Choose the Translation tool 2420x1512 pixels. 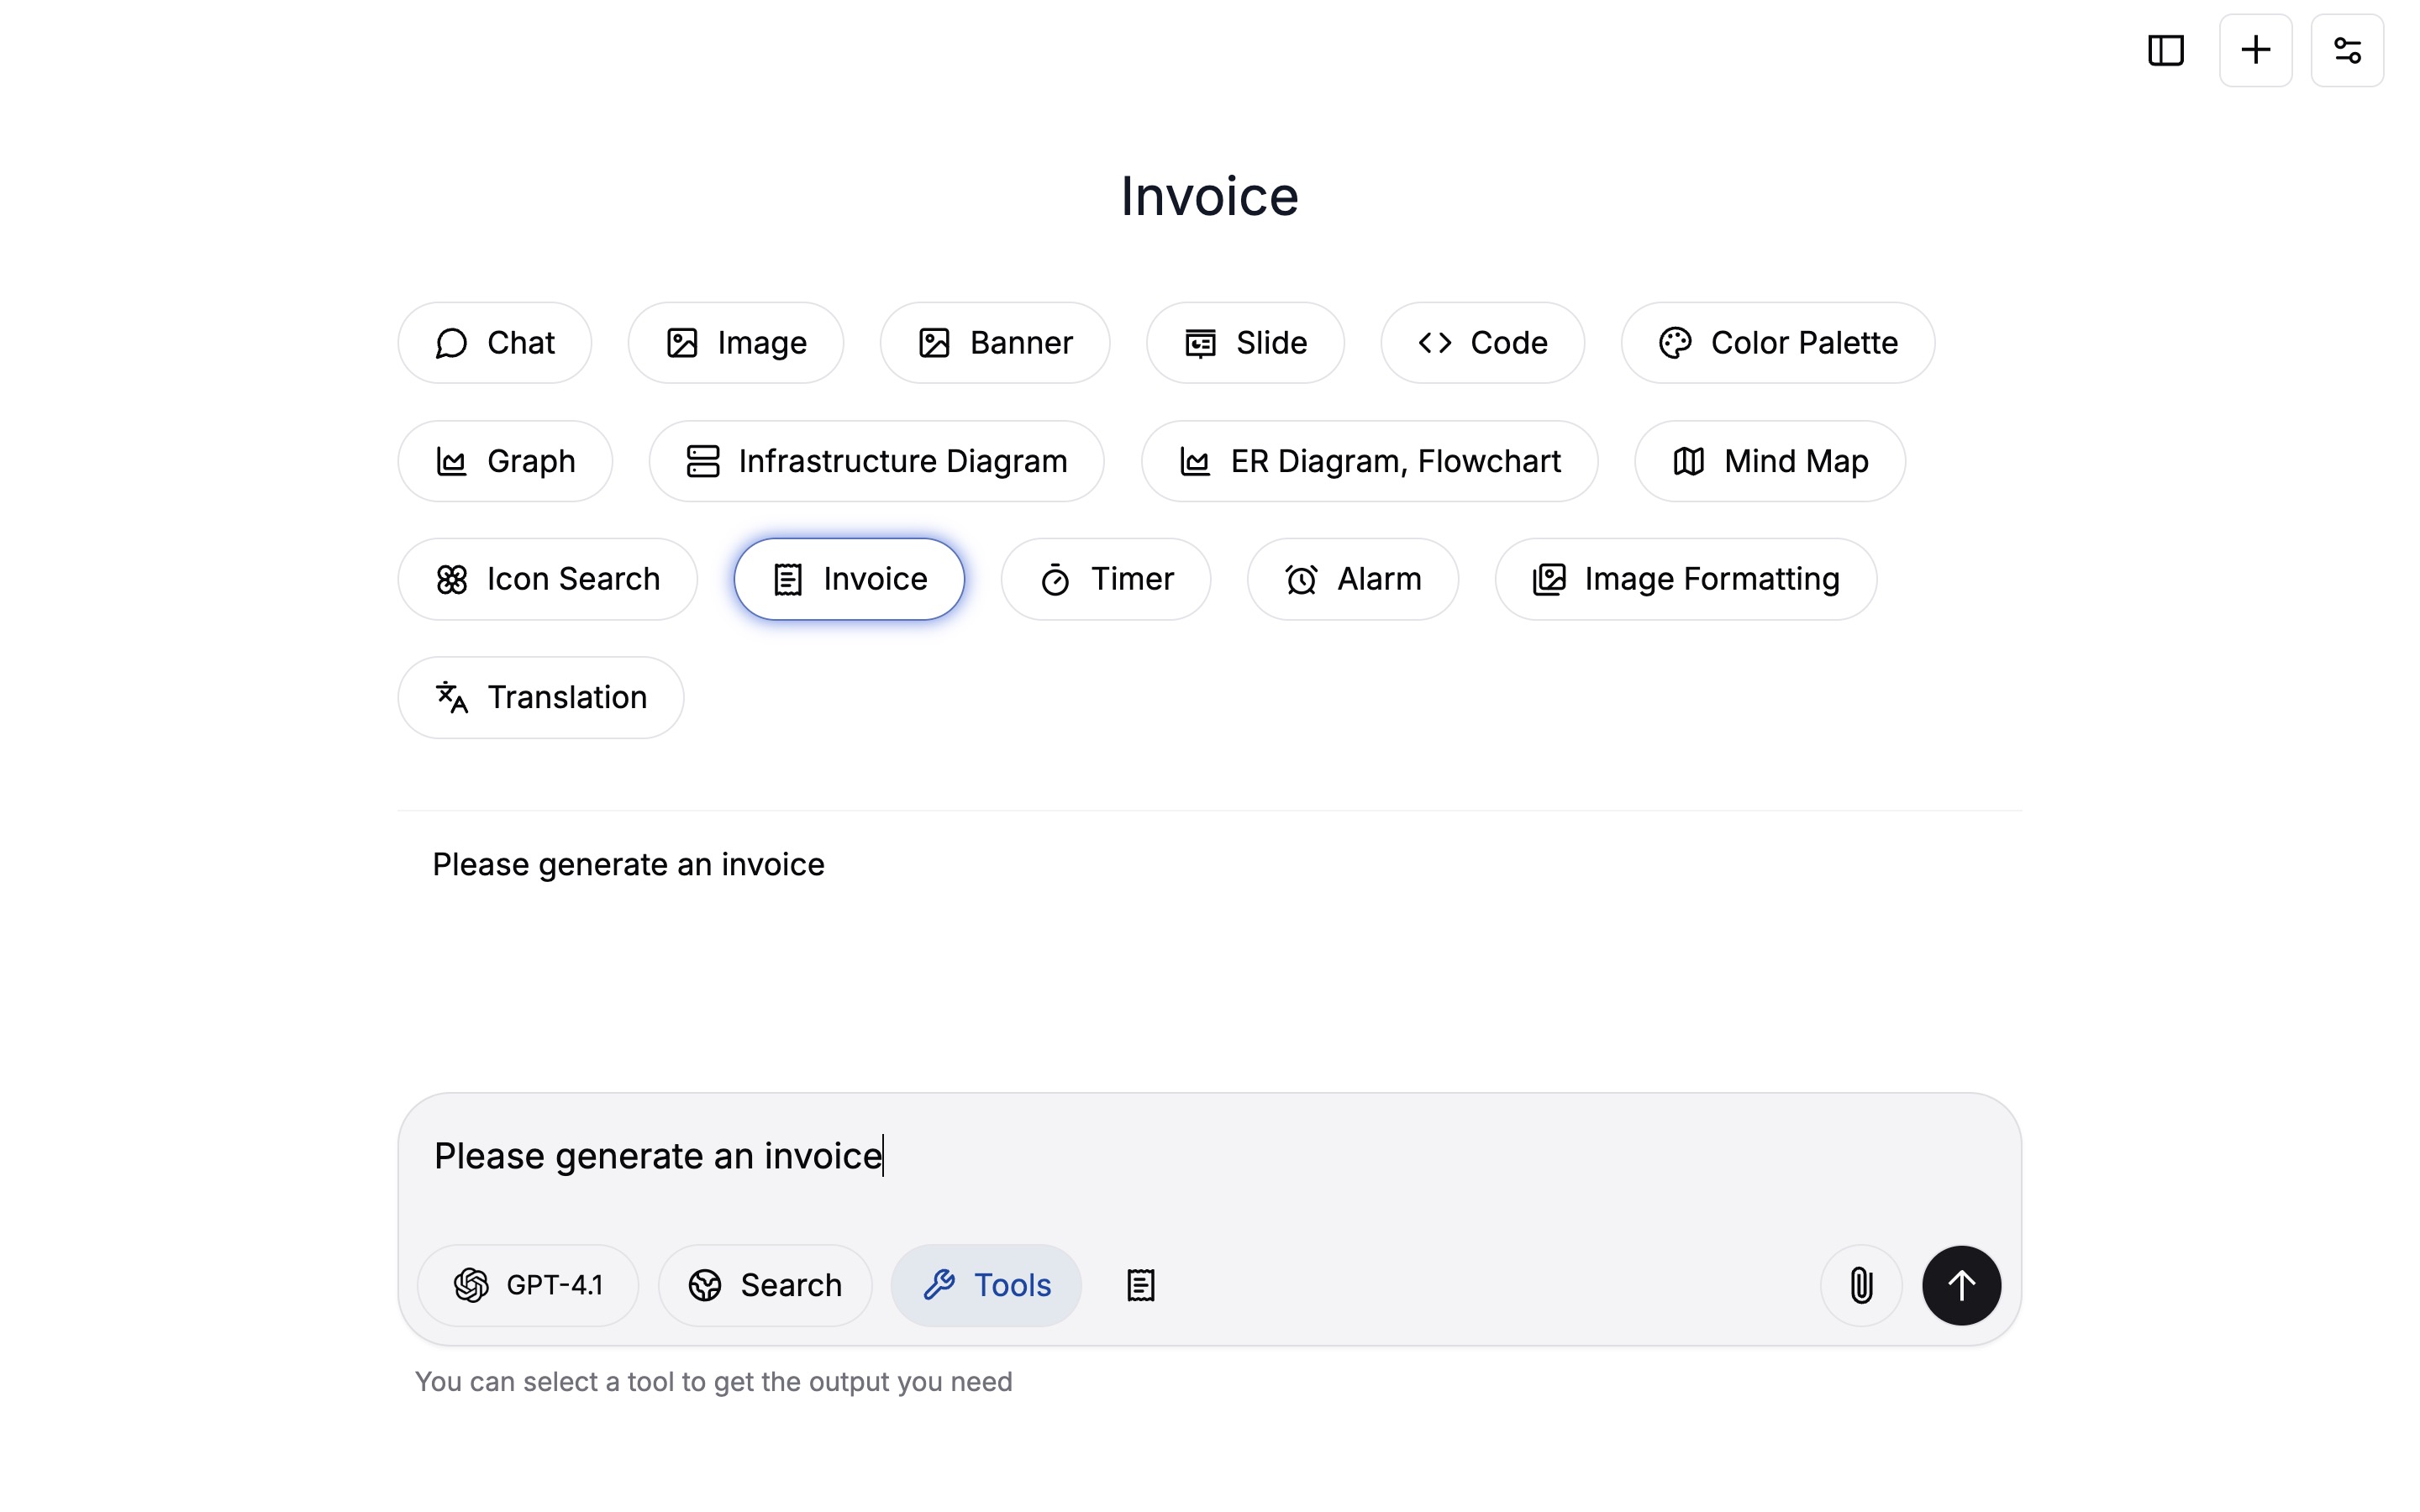pyautogui.click(x=541, y=697)
